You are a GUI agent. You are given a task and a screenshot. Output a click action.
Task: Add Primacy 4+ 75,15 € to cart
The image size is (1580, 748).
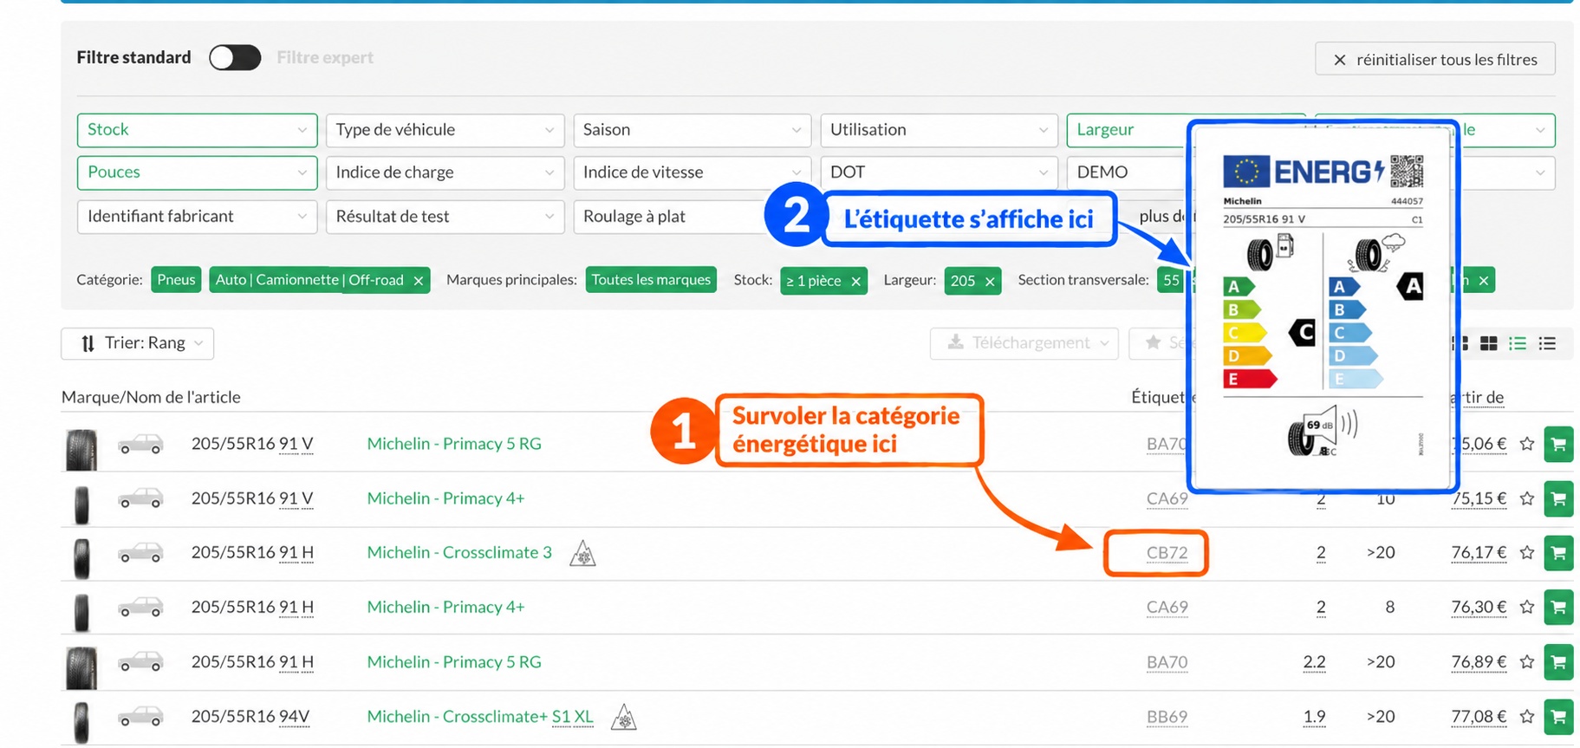[x=1558, y=499]
